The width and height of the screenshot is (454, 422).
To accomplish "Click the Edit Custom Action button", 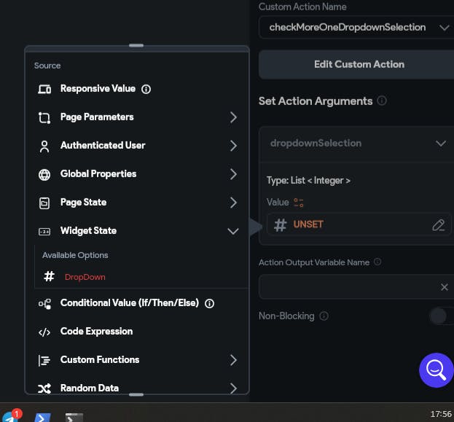I will (359, 64).
